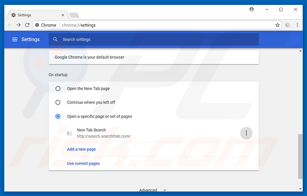Click the On startup heading
Viewport: 307px width, 196px height.
click(x=58, y=75)
